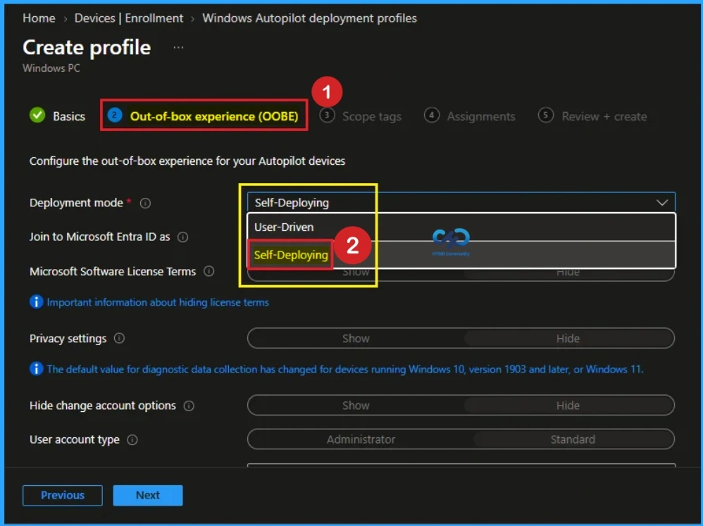The image size is (703, 526).
Task: Click the step 4 circle for Assignments
Action: [431, 115]
